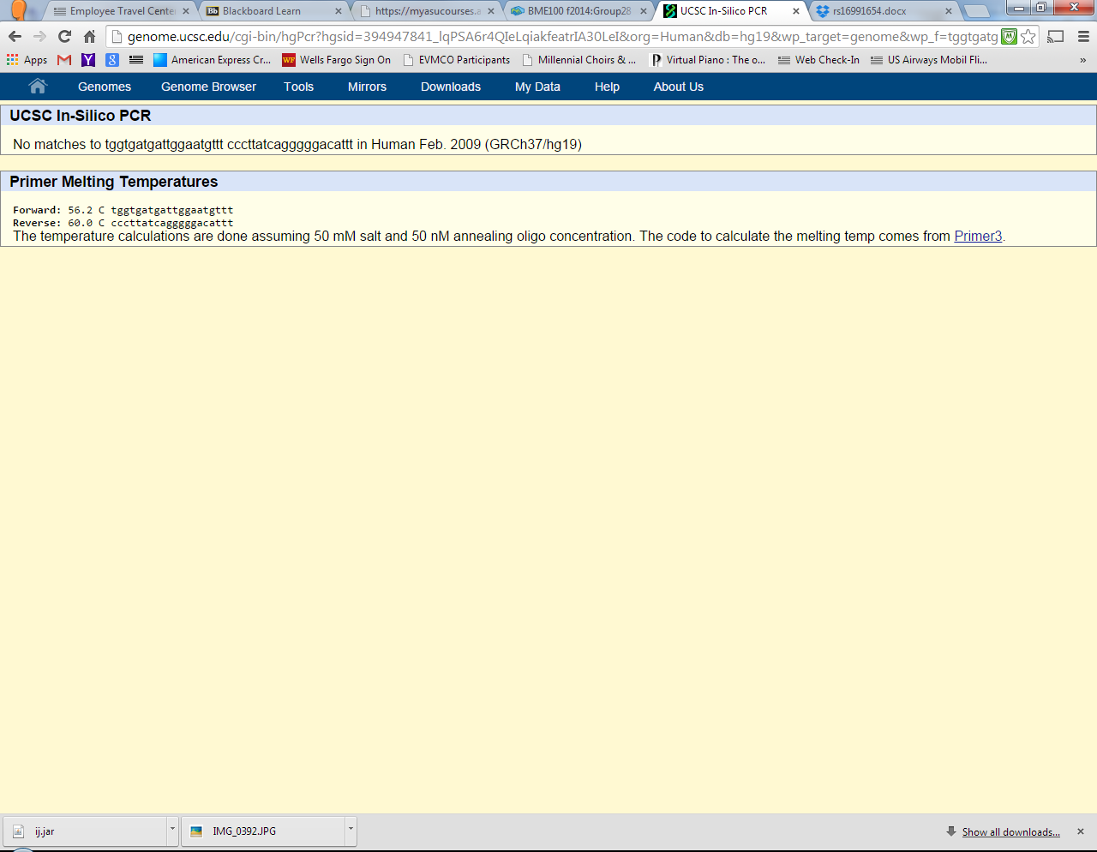Open the Chrome hamburger menu
This screenshot has width=1097, height=852.
1083,36
